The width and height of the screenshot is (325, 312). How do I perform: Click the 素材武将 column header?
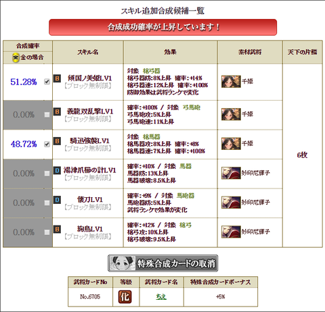click(x=250, y=52)
